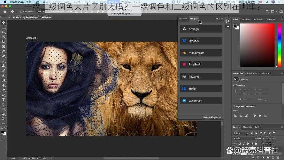This screenshot has width=284, height=160.
Task: Select the Frame tool
Action: tap(4, 46)
